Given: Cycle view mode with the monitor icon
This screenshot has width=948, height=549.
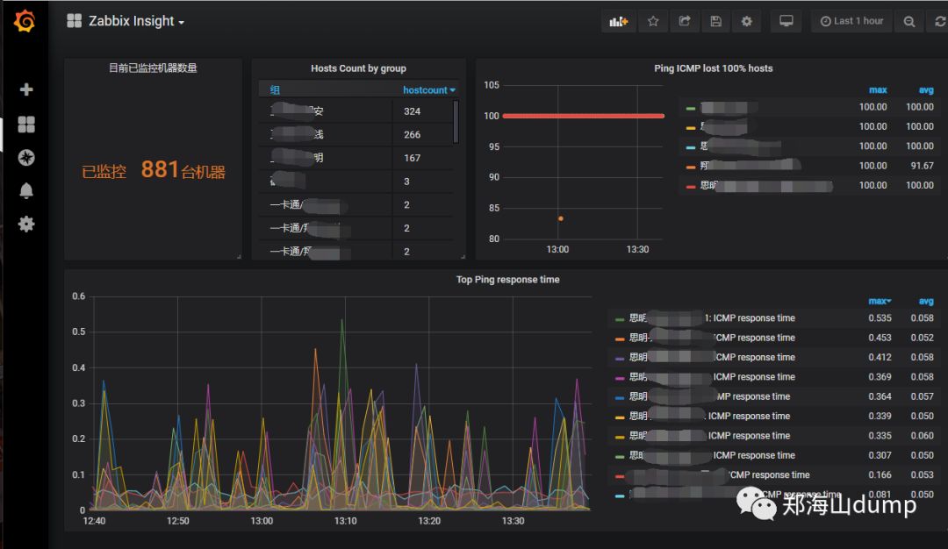Looking at the screenshot, I should (x=786, y=21).
